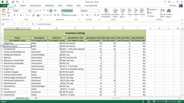The width and height of the screenshot is (184, 103).
Task: Open Excel Help question mark
Action: click(x=165, y=2)
